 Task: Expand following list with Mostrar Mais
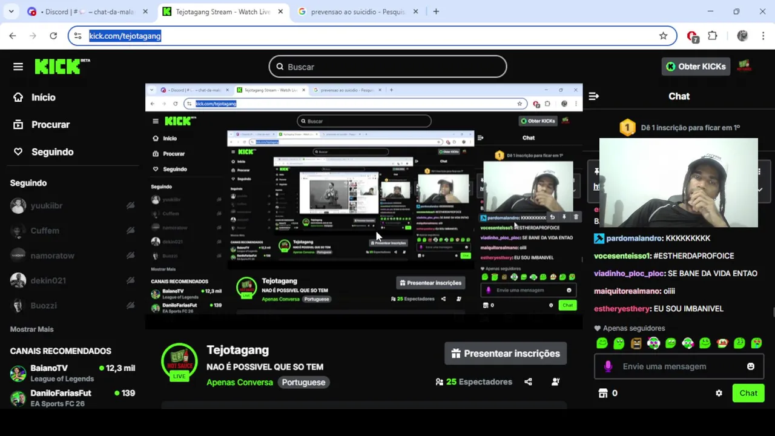point(31,329)
